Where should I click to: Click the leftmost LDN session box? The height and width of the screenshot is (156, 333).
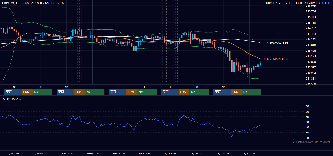(27, 92)
